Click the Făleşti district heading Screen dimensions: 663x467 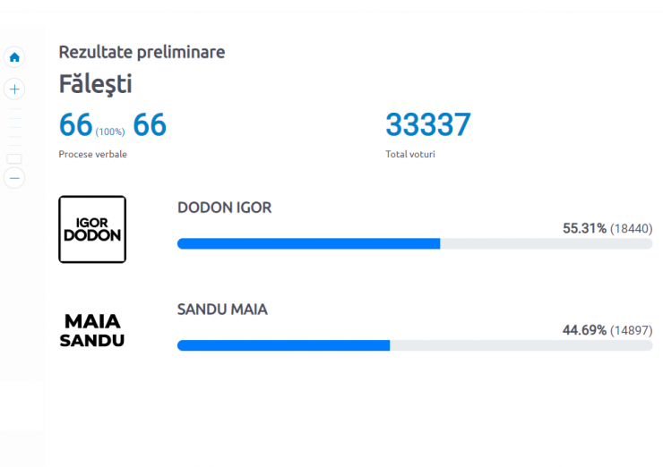[x=96, y=84]
